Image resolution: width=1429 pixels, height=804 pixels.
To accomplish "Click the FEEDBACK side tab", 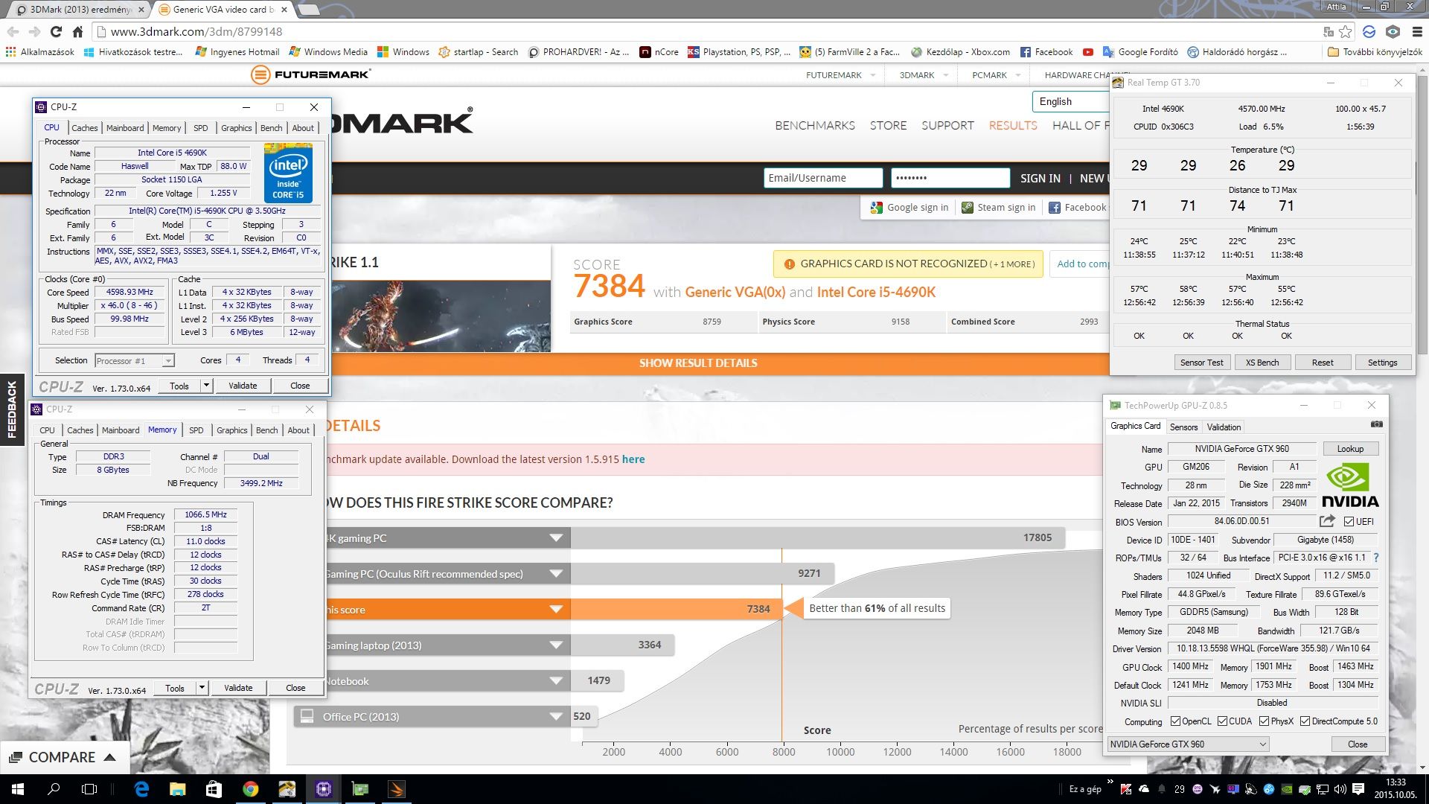I will click(12, 409).
